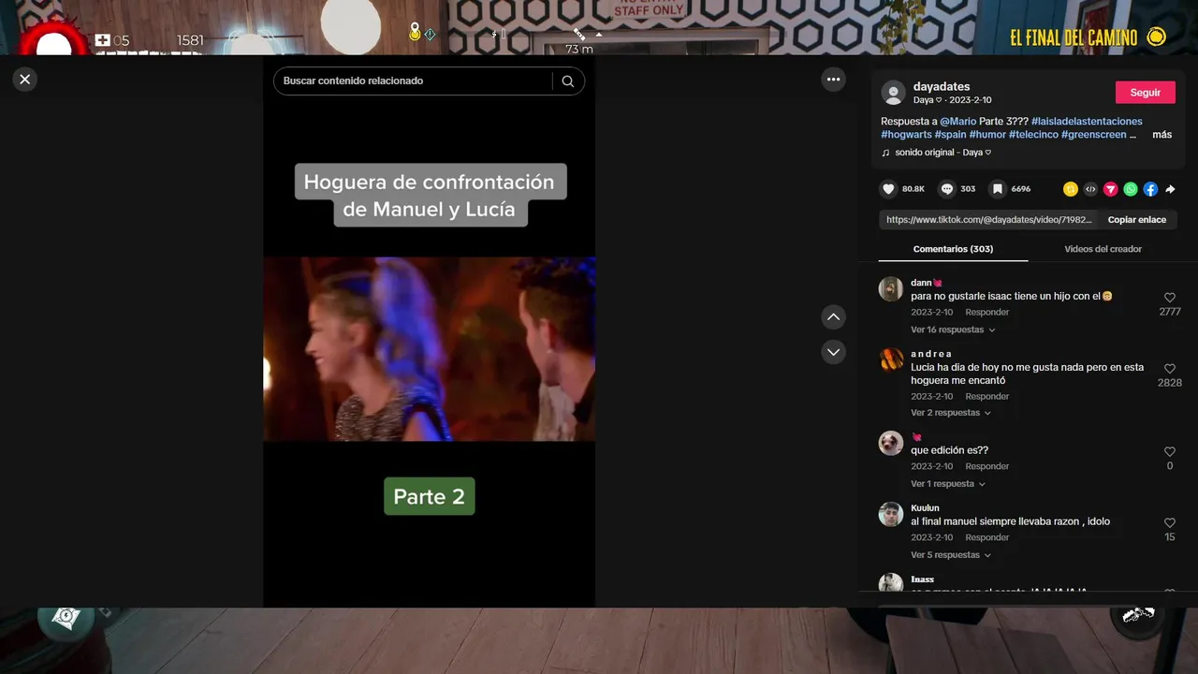Image resolution: width=1198 pixels, height=674 pixels.
Task: Expand description with 'más'
Action: click(1161, 135)
